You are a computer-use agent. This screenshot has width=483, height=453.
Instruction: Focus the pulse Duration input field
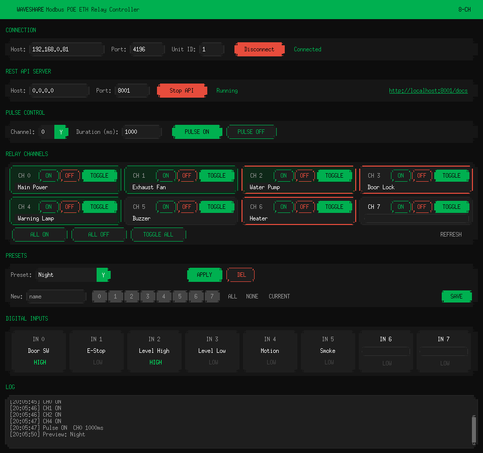click(x=142, y=132)
